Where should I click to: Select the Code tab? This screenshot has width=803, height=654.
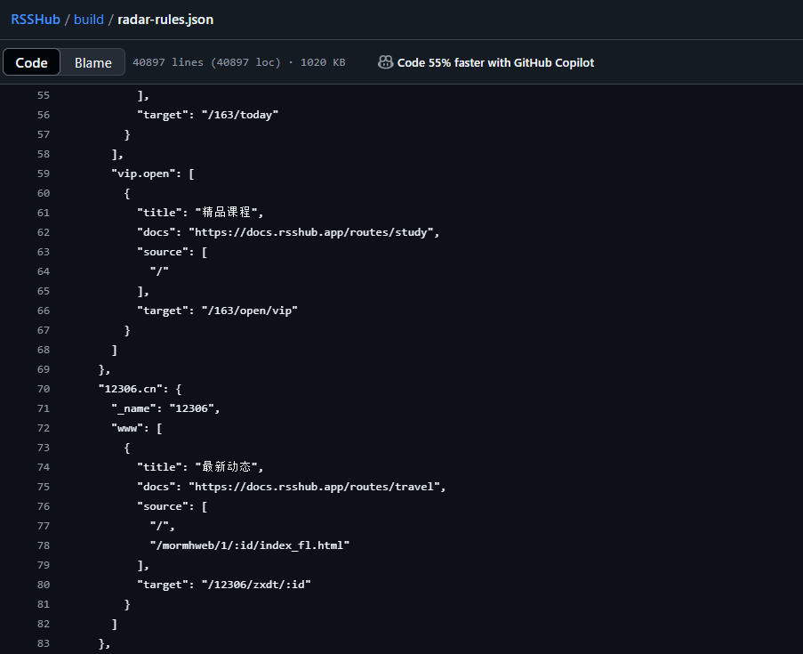[x=31, y=62]
